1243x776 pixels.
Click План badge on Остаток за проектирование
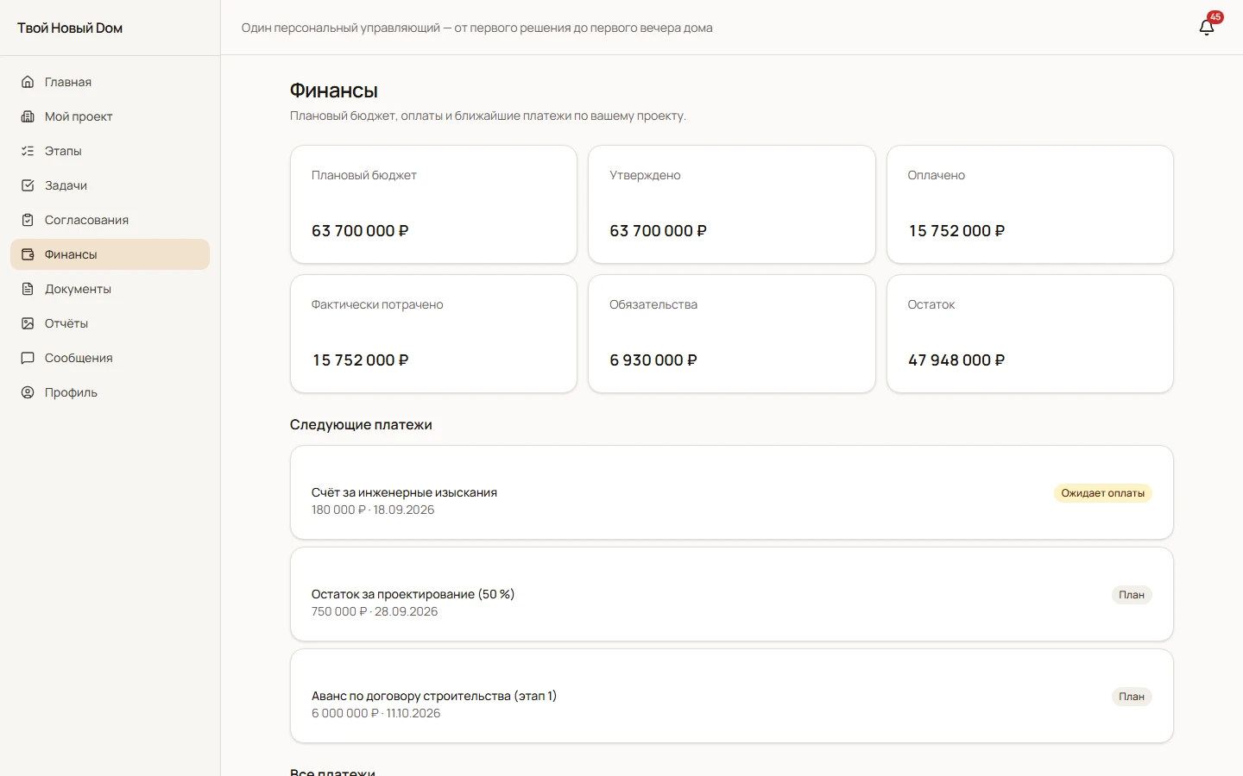pyautogui.click(x=1132, y=595)
